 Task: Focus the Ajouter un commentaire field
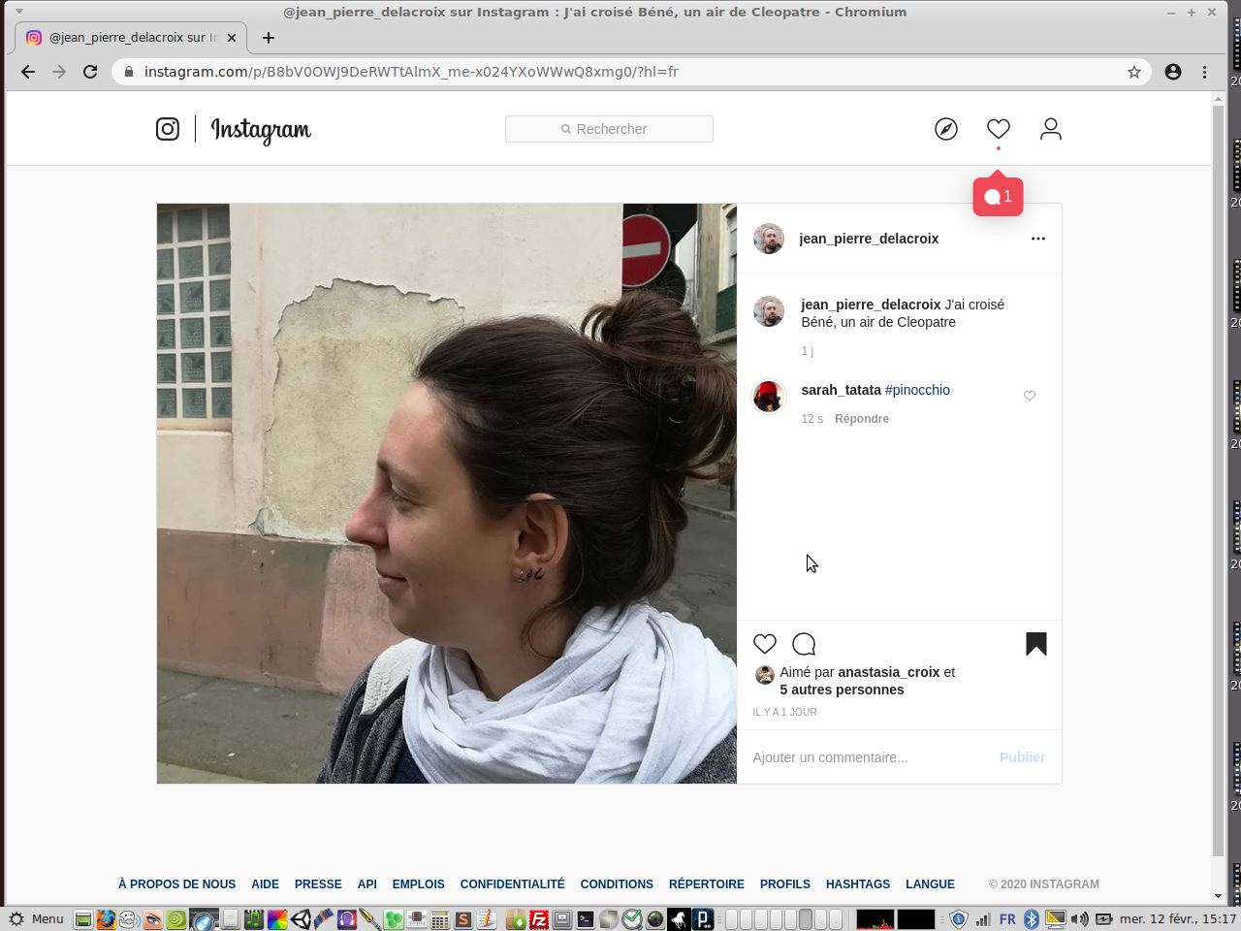pyautogui.click(x=868, y=757)
